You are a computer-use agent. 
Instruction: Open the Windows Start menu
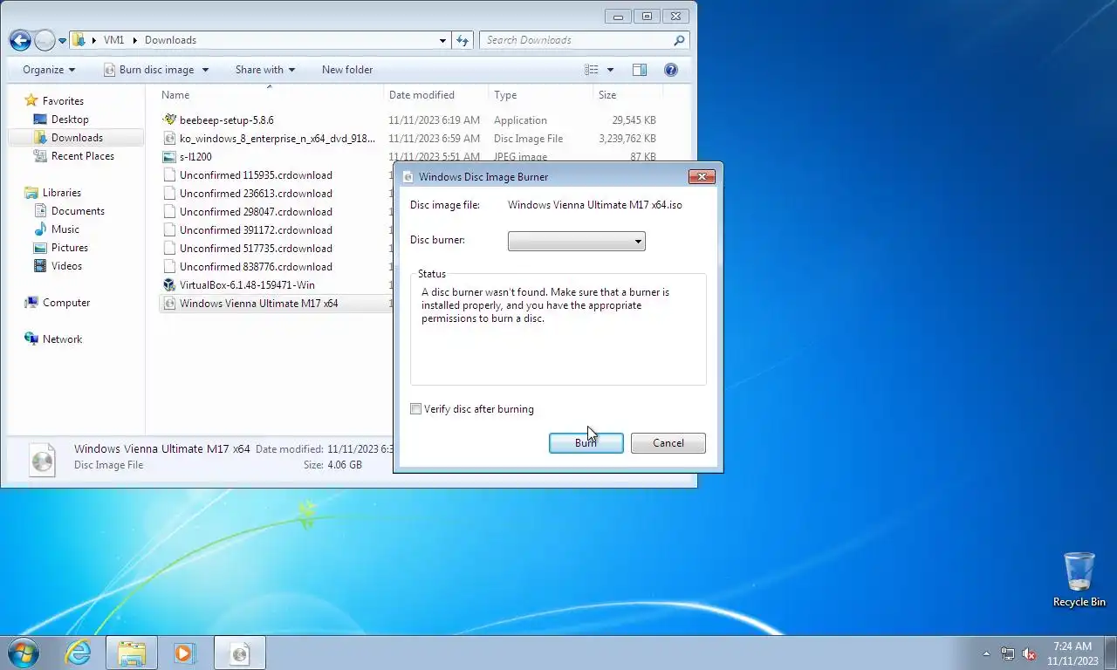click(24, 653)
